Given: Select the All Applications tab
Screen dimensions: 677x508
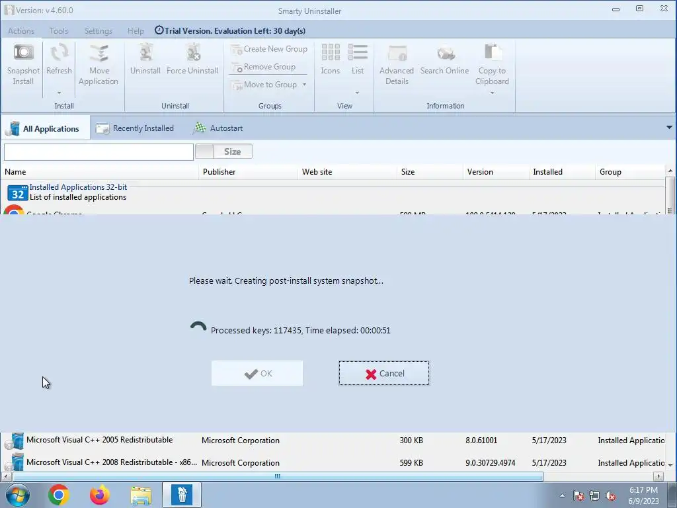Looking at the screenshot, I should (46, 128).
